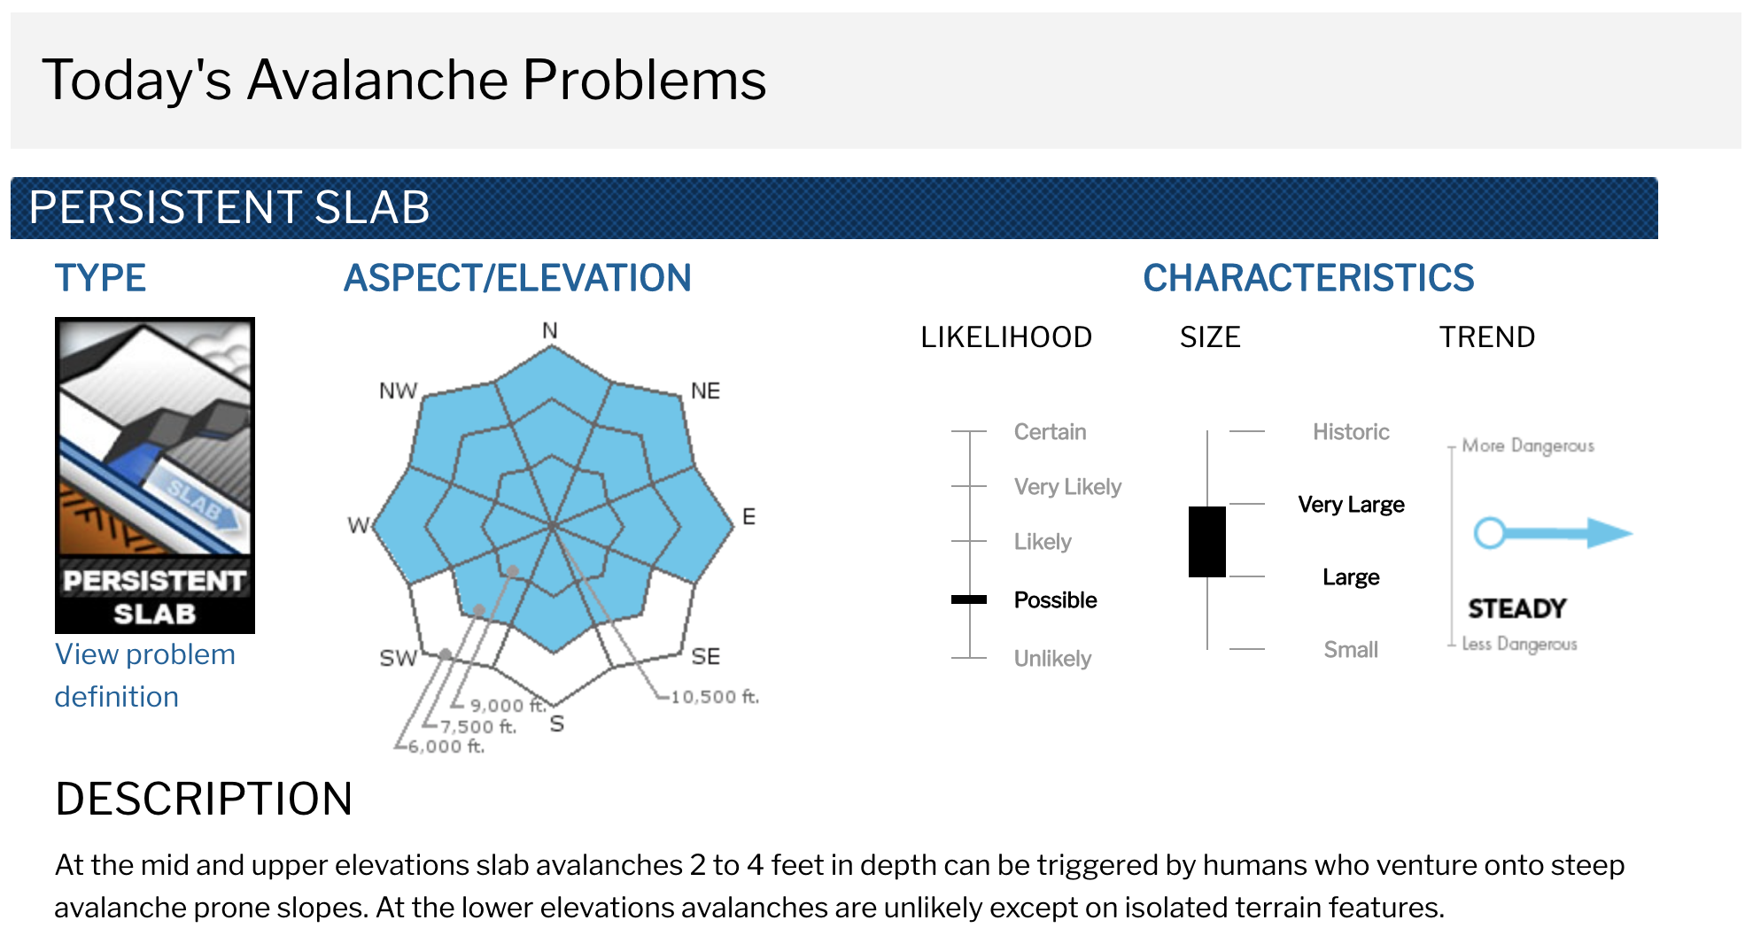Click the N compass label on rose
The image size is (1745, 951).
[x=550, y=330]
